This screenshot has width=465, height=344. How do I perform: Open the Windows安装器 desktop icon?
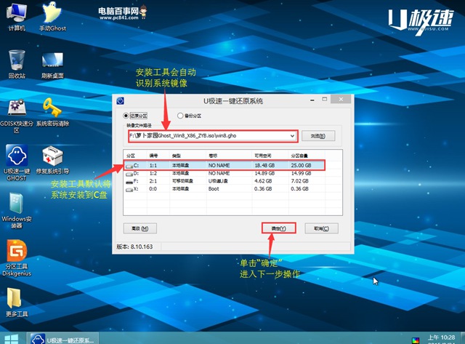17,210
